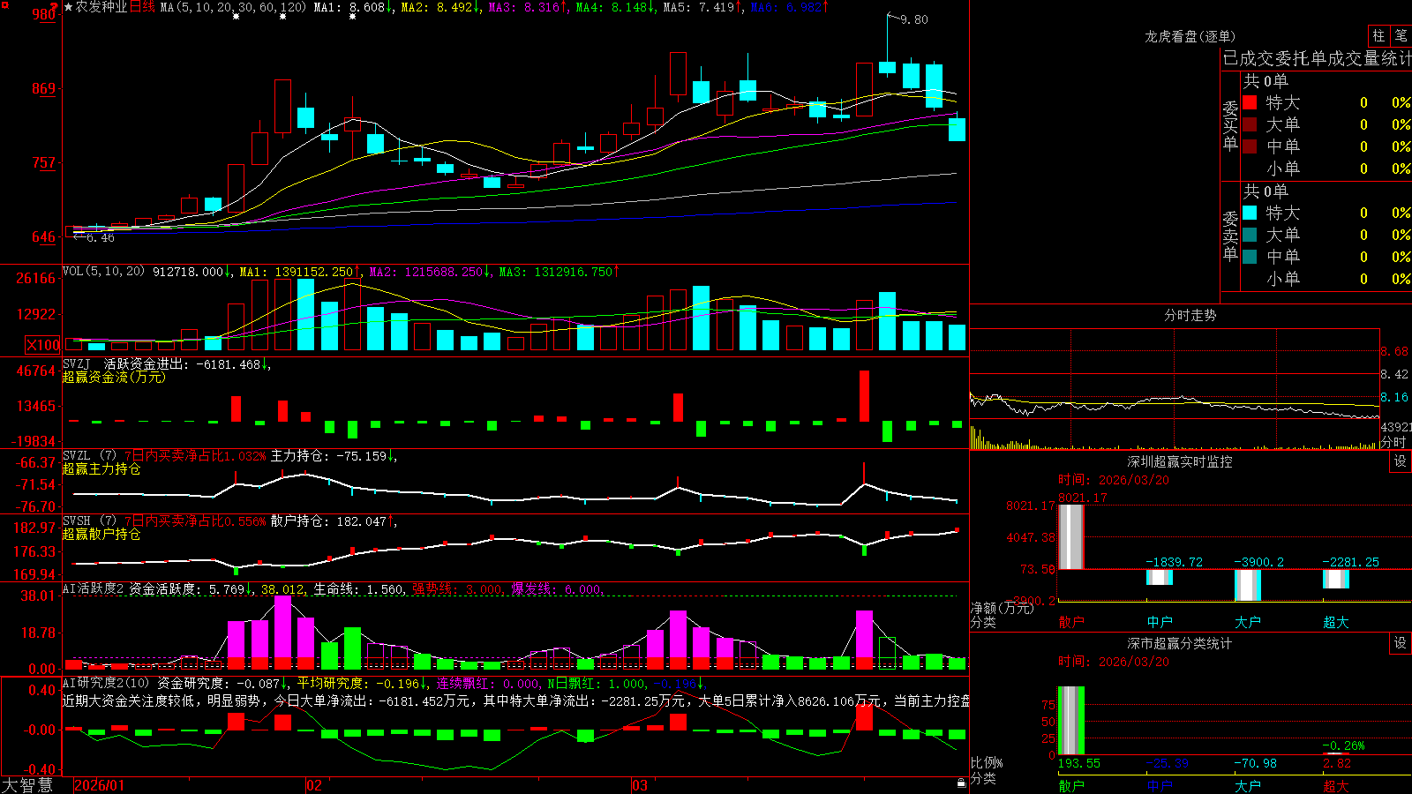This screenshot has height=794, width=1412.
Task: Click the 分时 label beside the intraday chart
Action: [x=1393, y=441]
